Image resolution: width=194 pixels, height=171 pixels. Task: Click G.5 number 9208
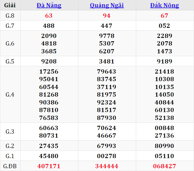pos(49,61)
